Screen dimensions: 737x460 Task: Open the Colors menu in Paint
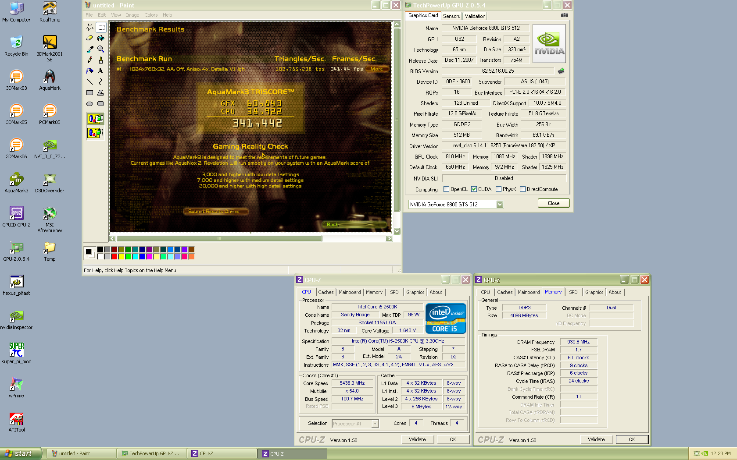(151, 15)
